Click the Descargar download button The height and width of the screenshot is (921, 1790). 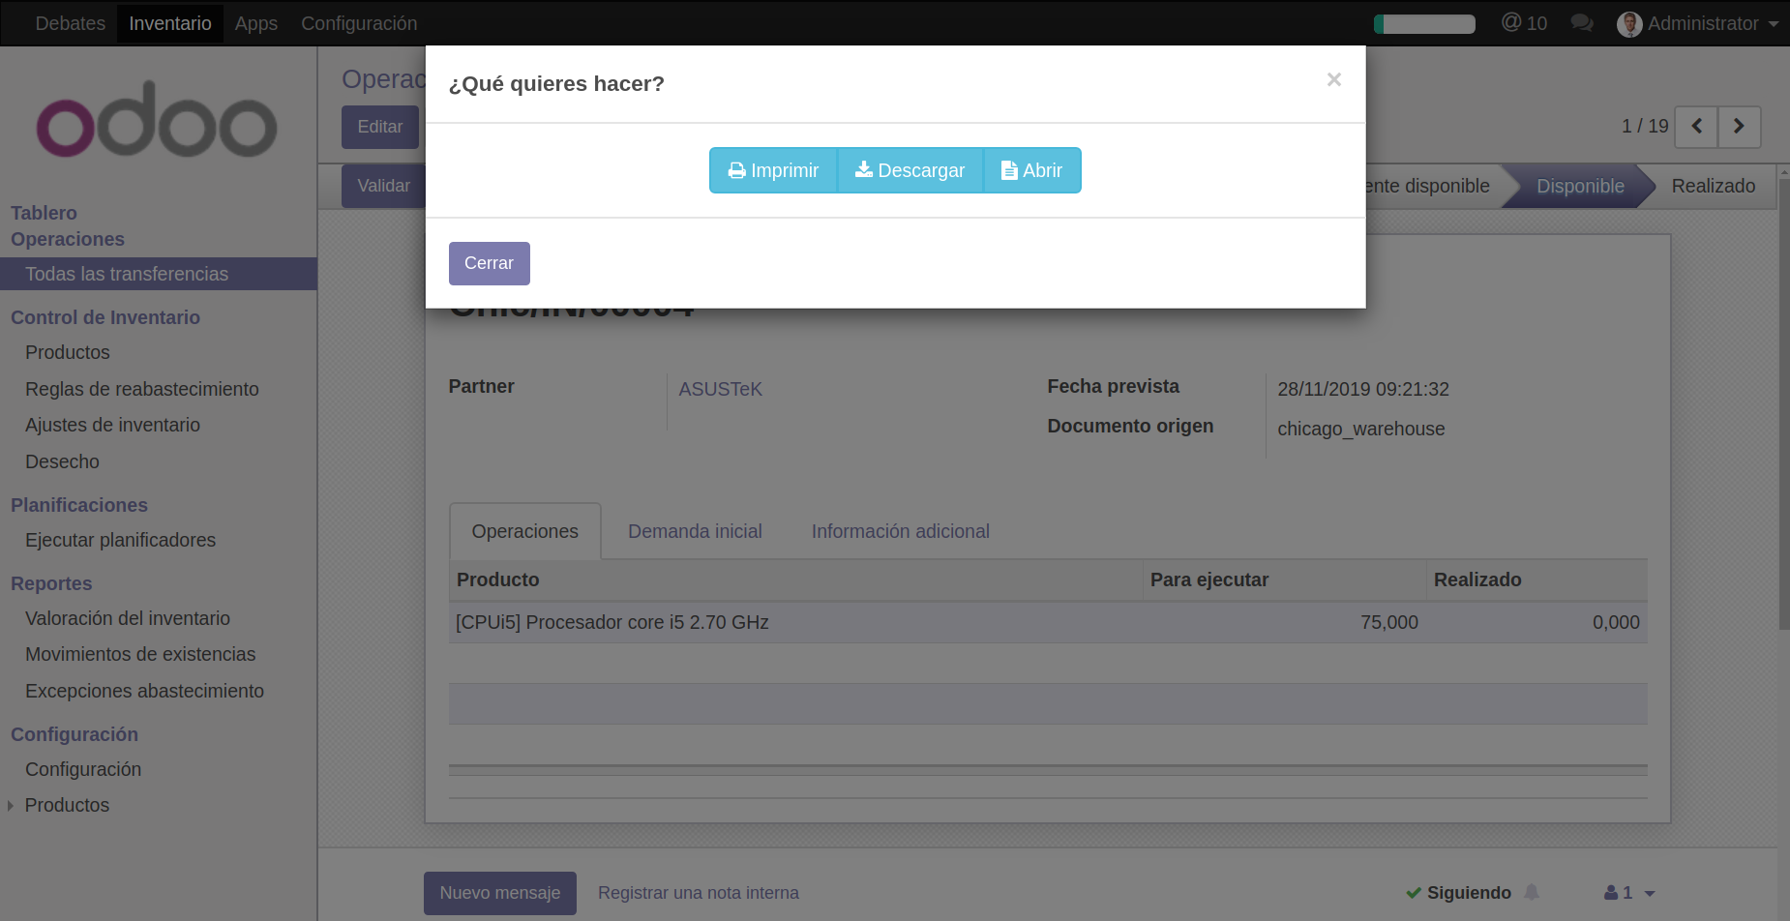tap(910, 170)
